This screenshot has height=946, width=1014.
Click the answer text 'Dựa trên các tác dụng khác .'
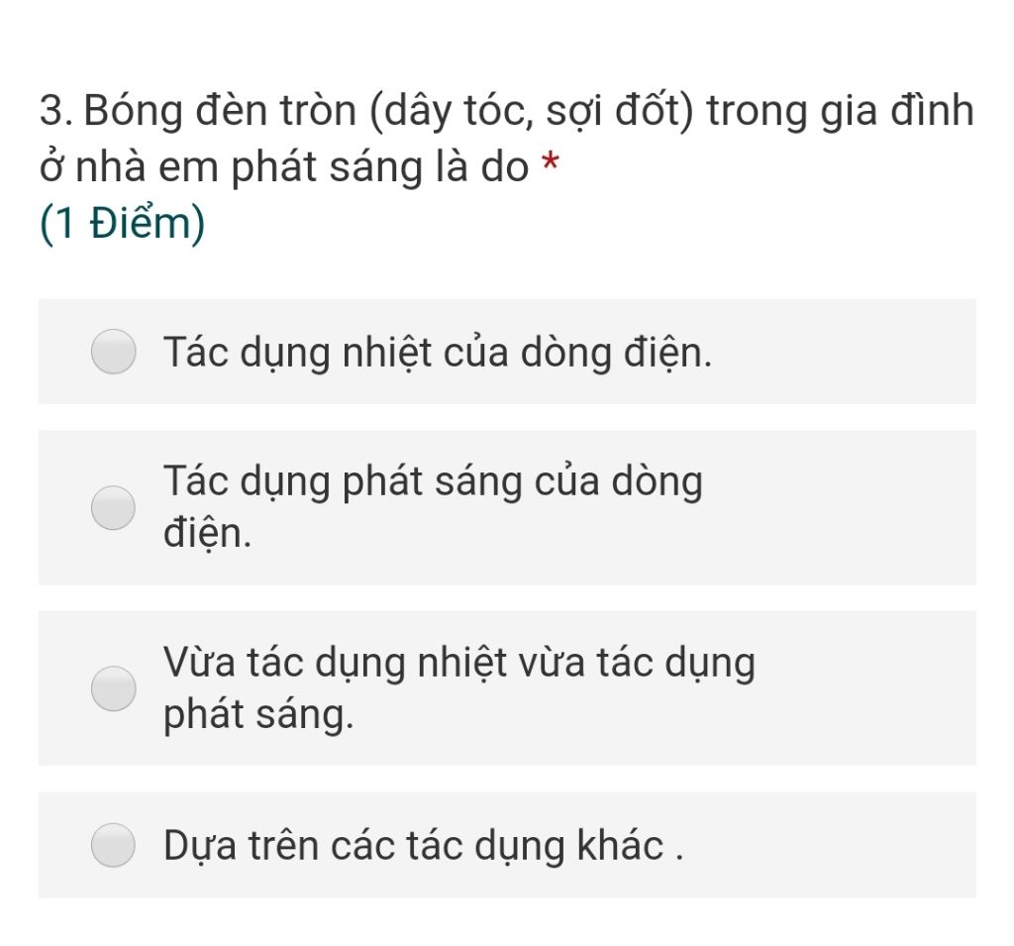(x=423, y=846)
